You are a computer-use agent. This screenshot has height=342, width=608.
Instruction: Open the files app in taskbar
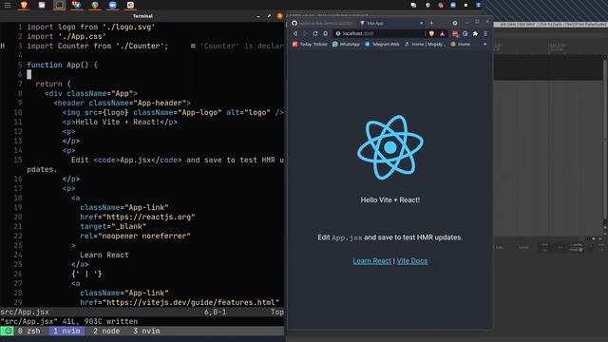[x=42, y=5]
